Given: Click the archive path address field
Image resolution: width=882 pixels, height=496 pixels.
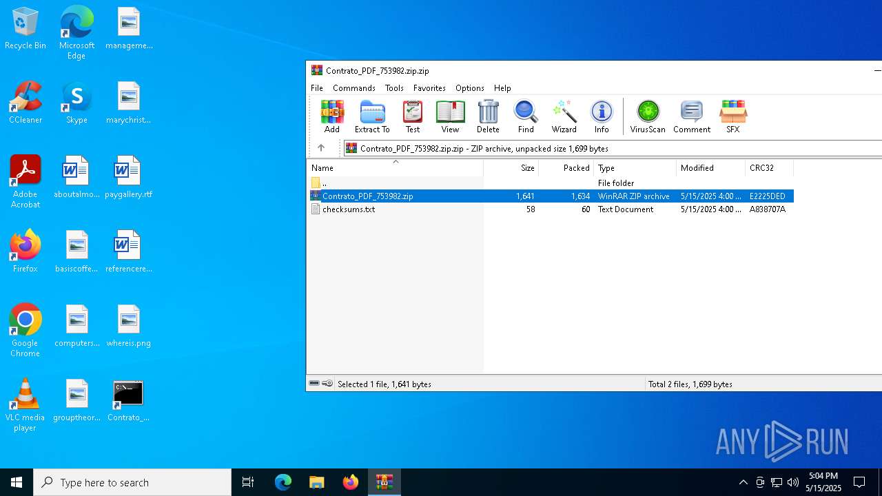Looking at the screenshot, I should pyautogui.click(x=613, y=148).
